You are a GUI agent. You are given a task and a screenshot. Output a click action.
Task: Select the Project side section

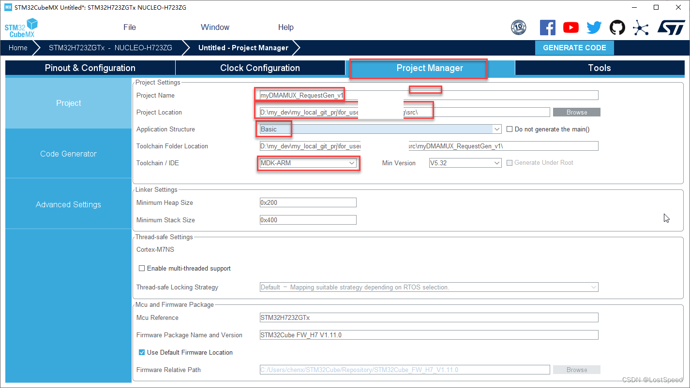tap(68, 103)
